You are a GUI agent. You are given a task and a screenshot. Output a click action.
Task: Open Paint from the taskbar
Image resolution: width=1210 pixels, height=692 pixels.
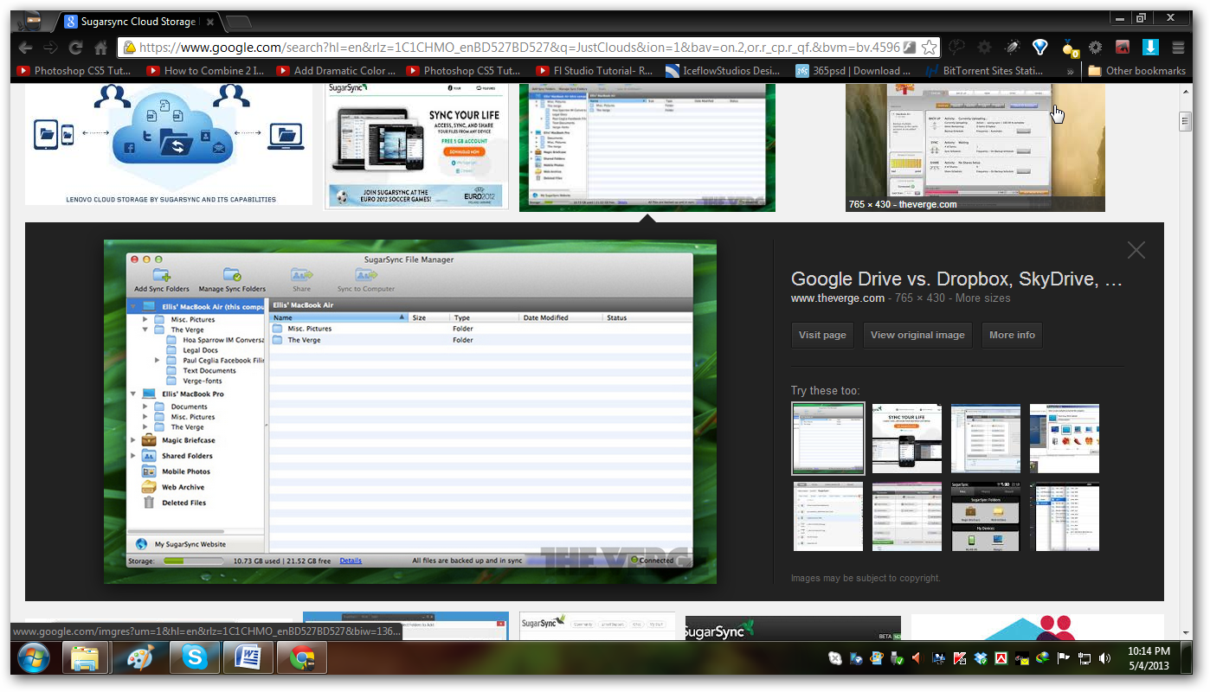tap(139, 658)
